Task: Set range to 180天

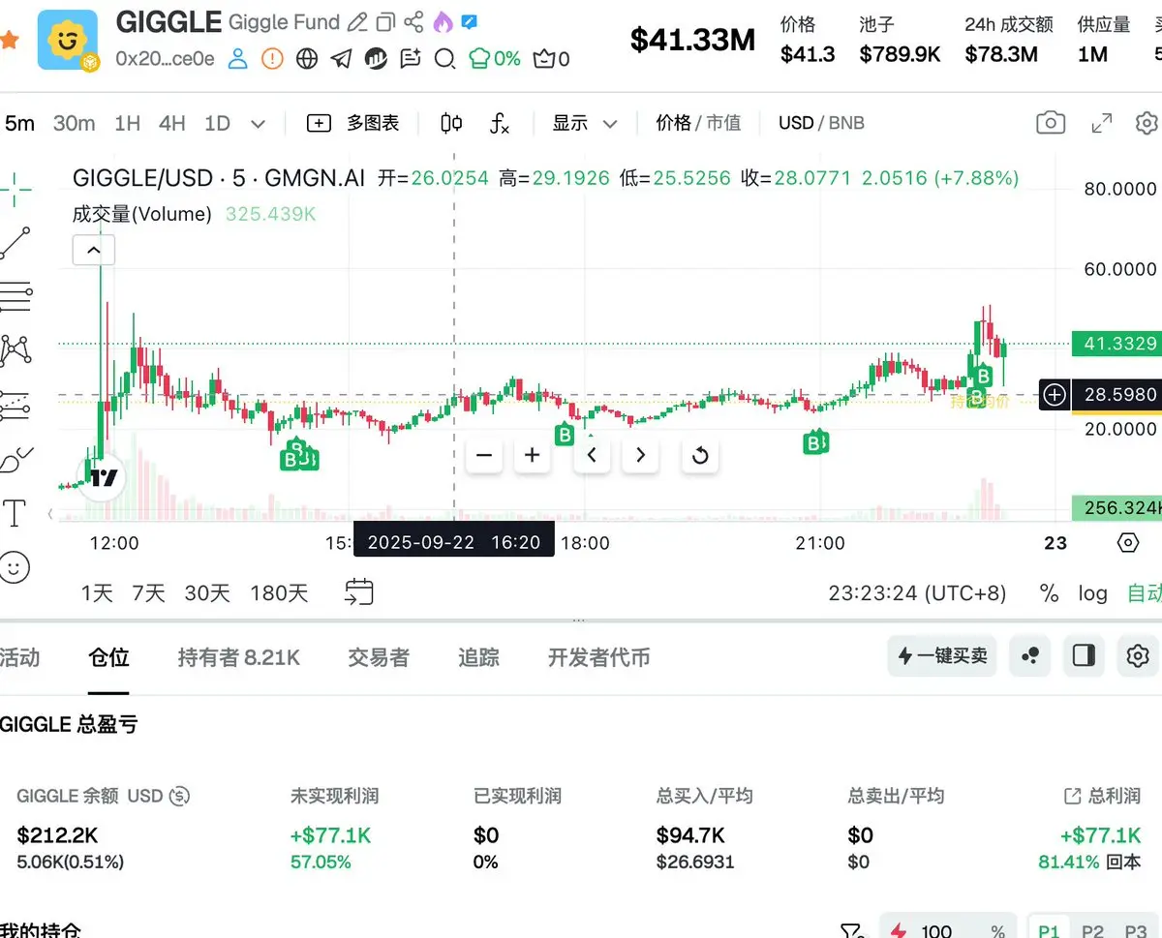Action: (x=279, y=592)
